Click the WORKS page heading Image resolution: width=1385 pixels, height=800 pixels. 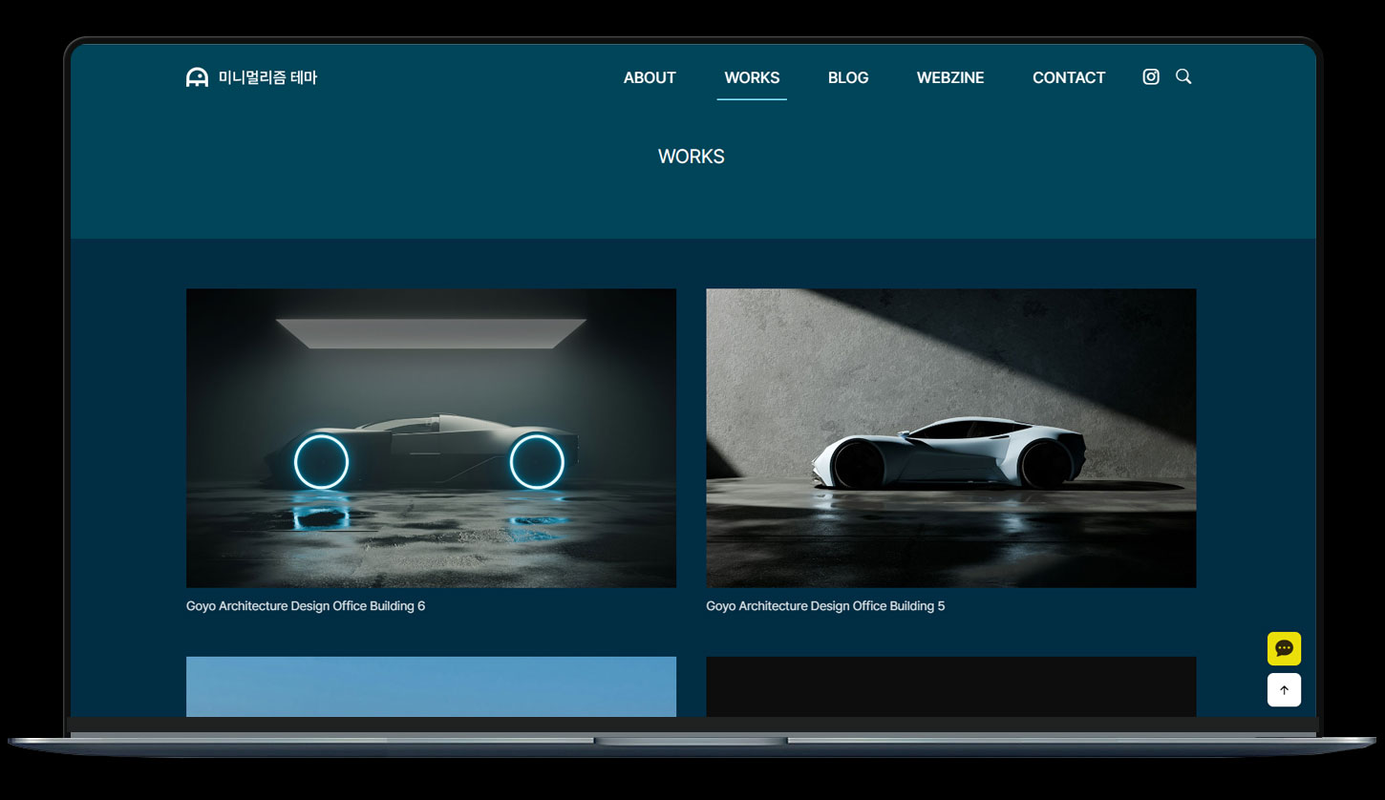692,157
